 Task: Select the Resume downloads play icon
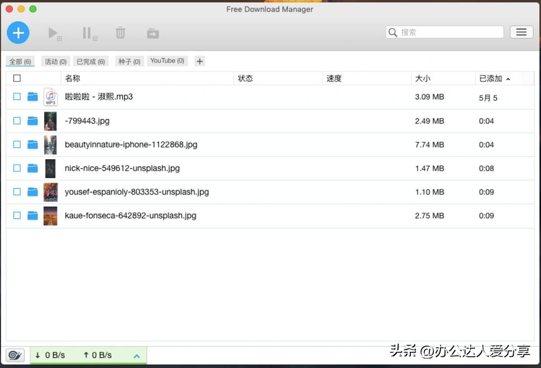[53, 32]
